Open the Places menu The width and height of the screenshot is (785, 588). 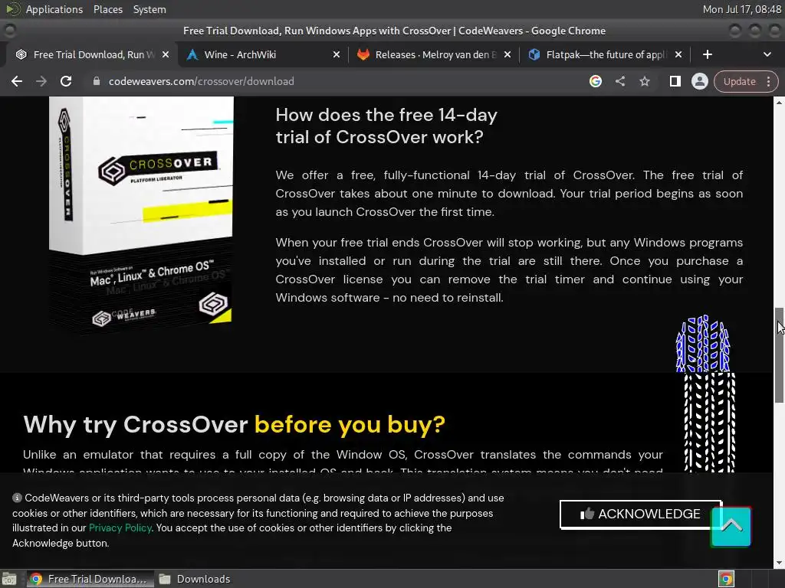point(108,9)
